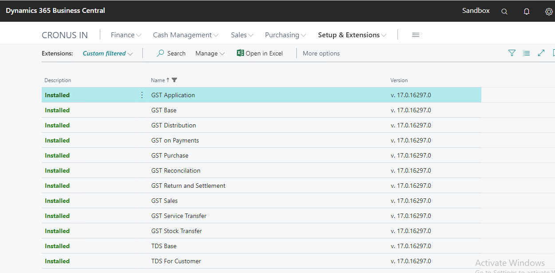Select the GST Reconcilation extension
Image resolution: width=555 pixels, height=273 pixels.
[176, 170]
